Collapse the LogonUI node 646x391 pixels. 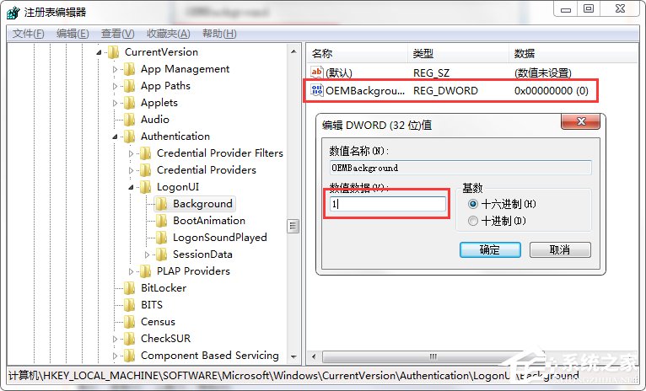(131, 188)
